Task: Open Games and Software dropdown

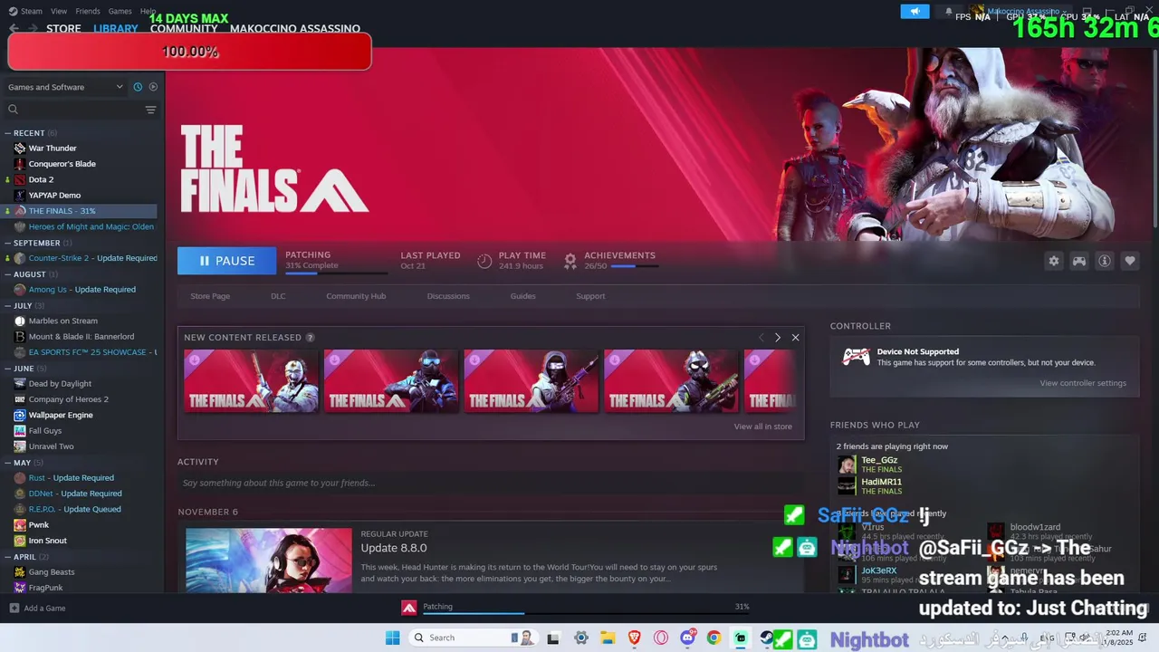Action: 65,87
